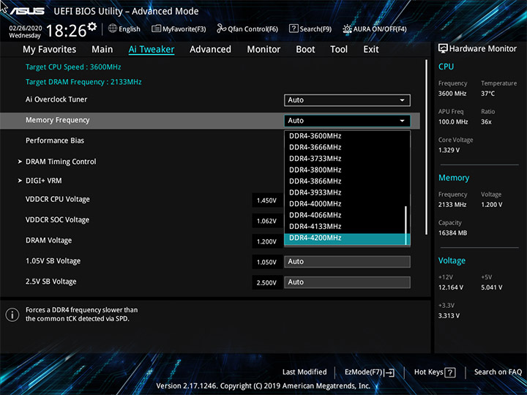Image resolution: width=527 pixels, height=395 pixels.
Task: Click the VDDCR SOC Voltage label
Action: click(58, 219)
